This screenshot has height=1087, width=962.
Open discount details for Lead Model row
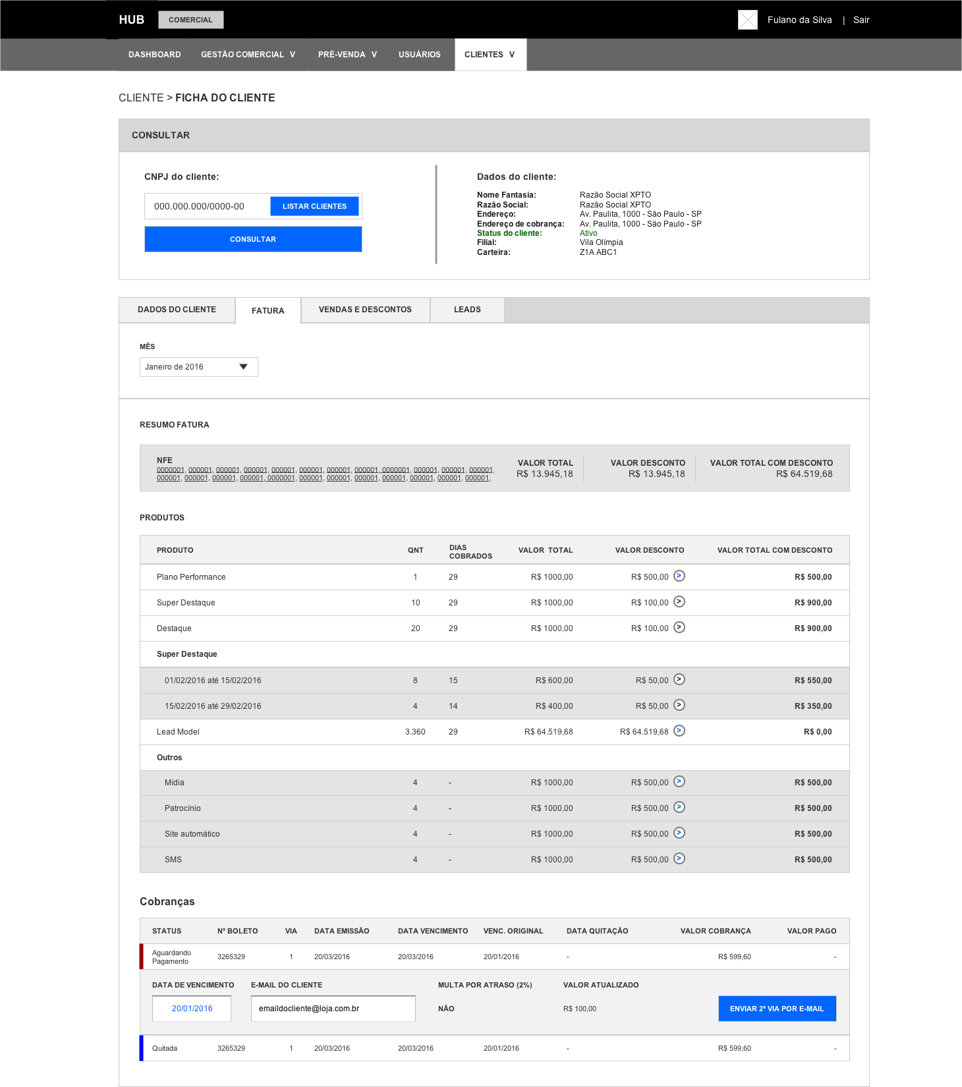click(679, 731)
